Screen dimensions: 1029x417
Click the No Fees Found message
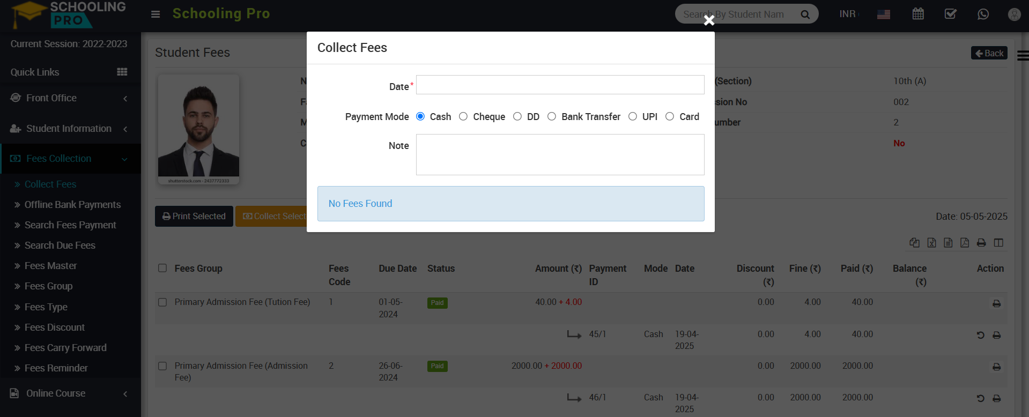(511, 204)
